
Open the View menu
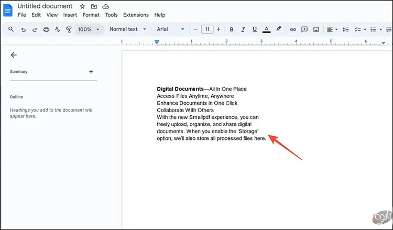tap(52, 15)
